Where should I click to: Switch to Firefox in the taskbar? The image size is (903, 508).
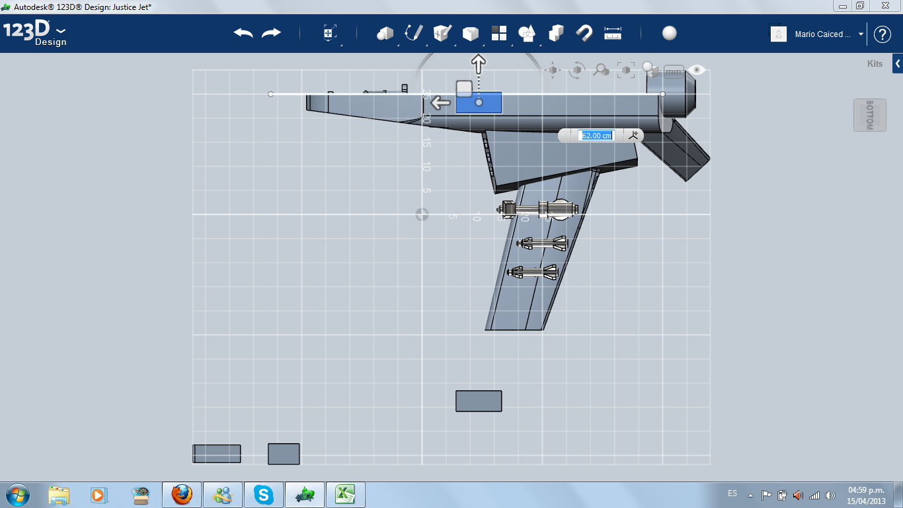(x=182, y=495)
